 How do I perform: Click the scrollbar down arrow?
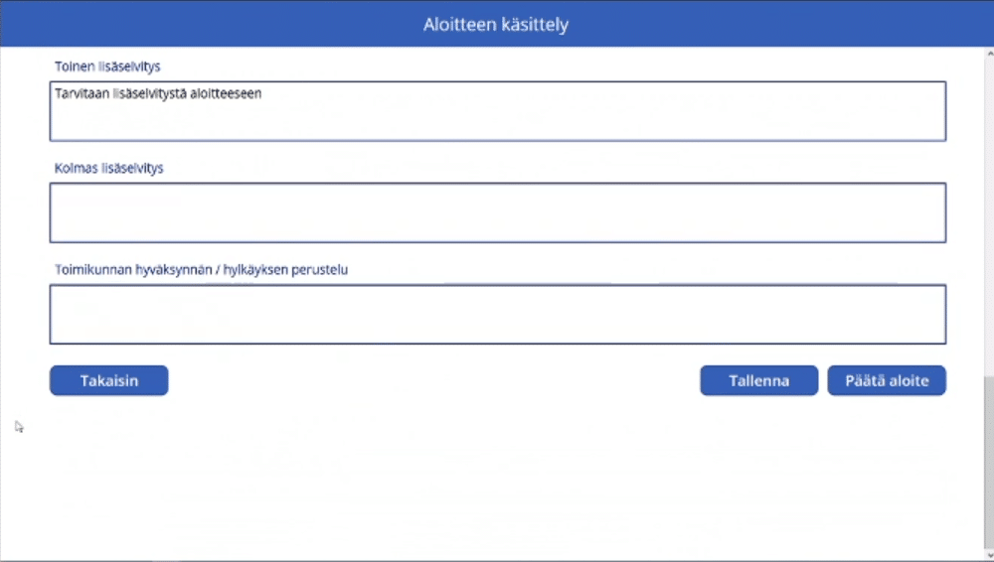click(987, 555)
